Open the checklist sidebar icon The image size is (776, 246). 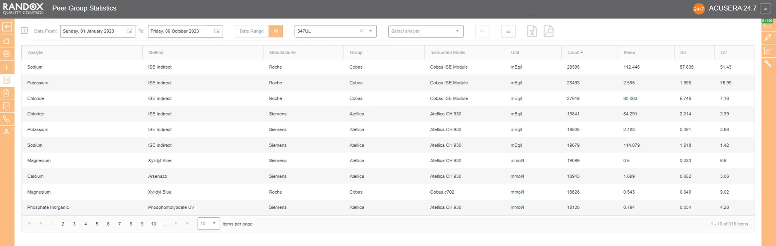coord(7,106)
